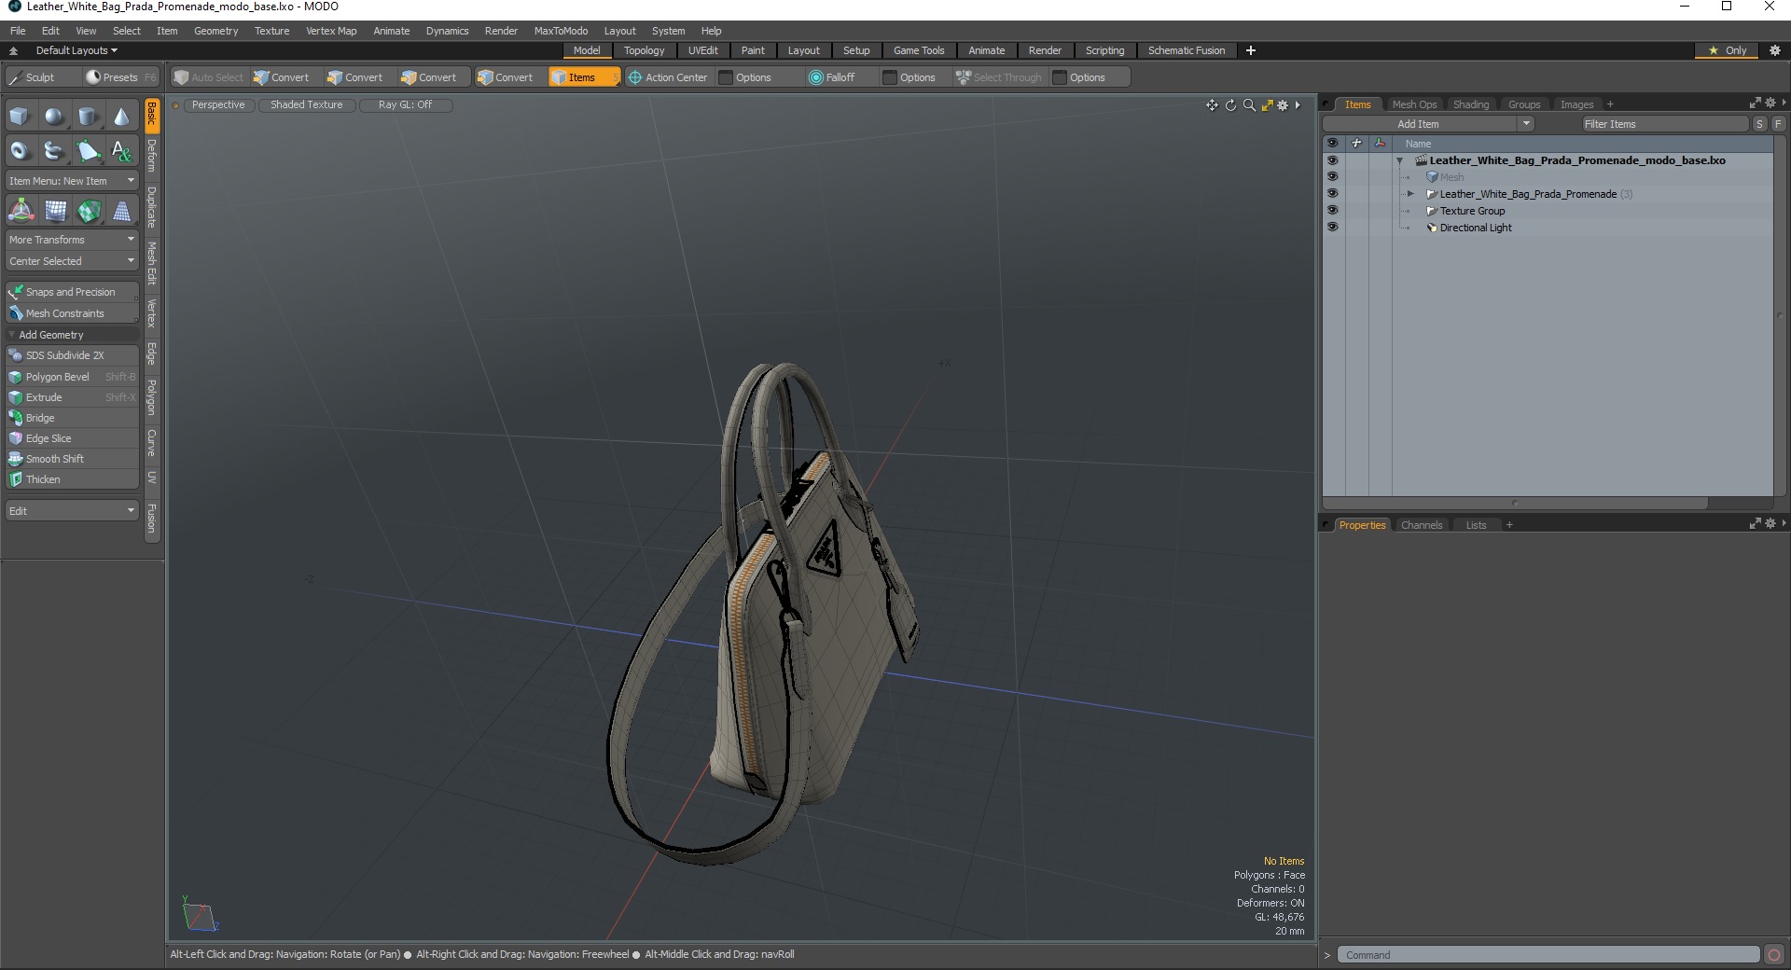Image resolution: width=1791 pixels, height=970 pixels.
Task: Click the Thicken button
Action: coord(72,479)
